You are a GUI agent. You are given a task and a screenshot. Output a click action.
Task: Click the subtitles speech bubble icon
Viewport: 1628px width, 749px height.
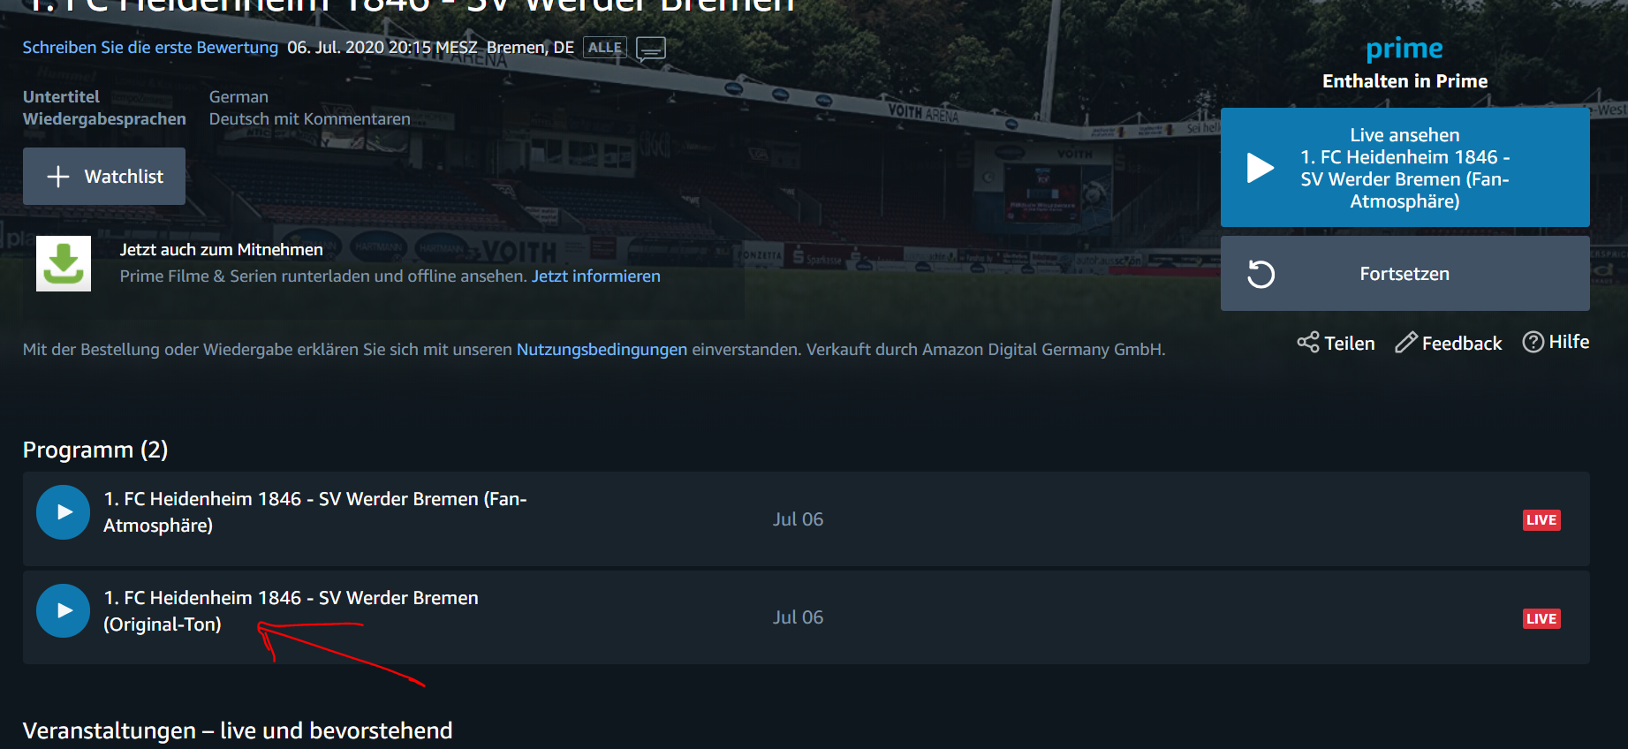coord(651,49)
